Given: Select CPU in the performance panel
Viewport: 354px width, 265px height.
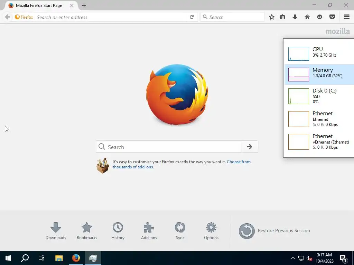Looking at the screenshot, I should tap(319, 53).
